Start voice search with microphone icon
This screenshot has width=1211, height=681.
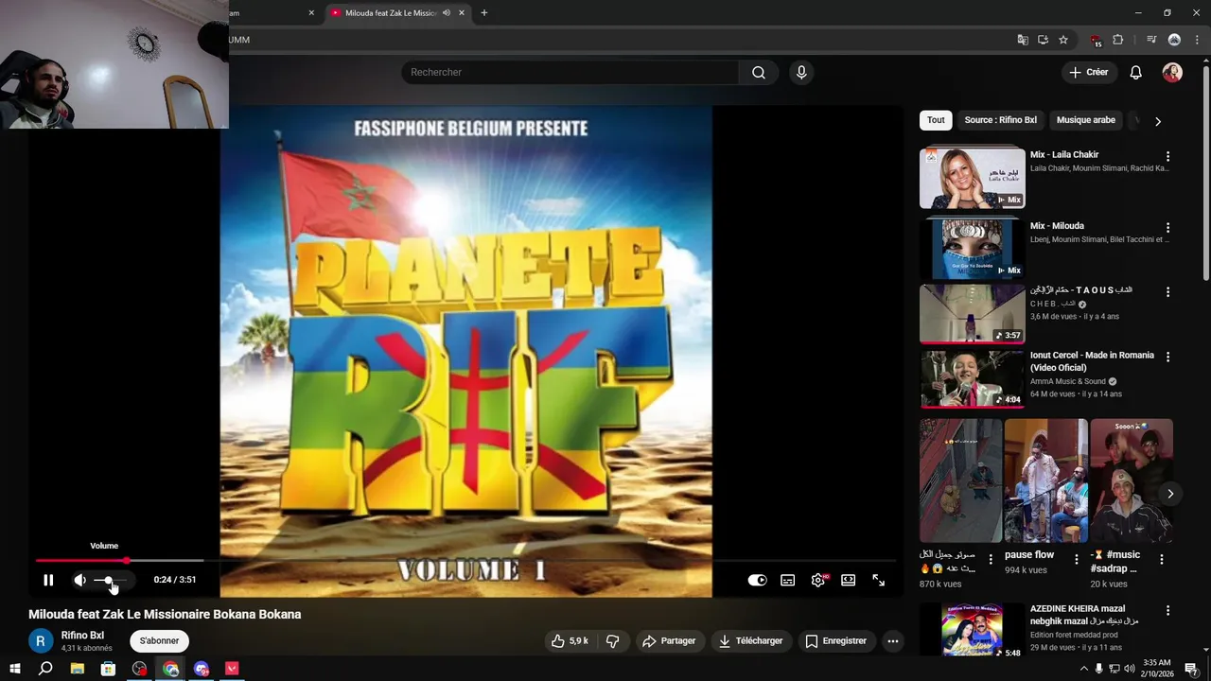pos(801,73)
